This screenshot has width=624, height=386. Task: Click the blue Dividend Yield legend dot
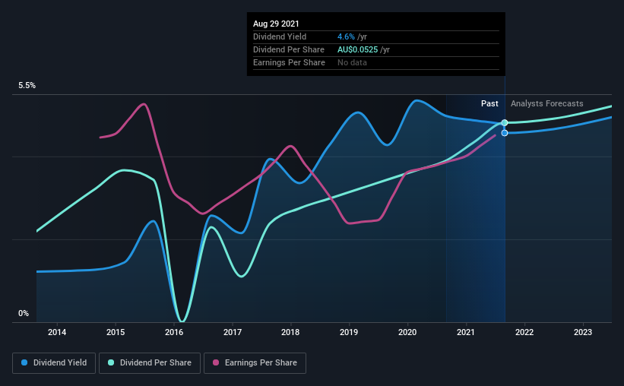pos(24,362)
